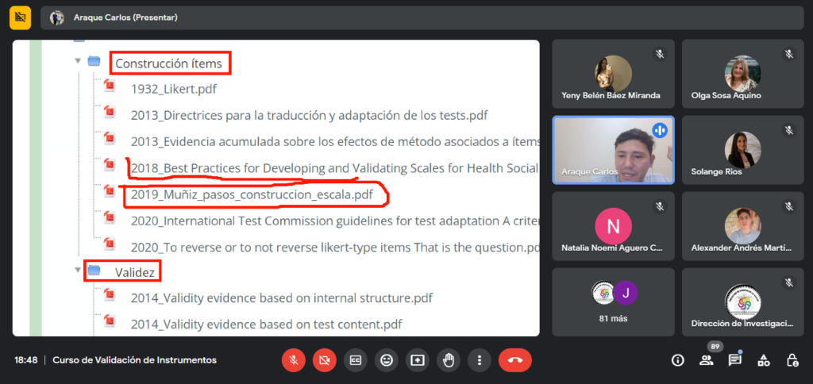This screenshot has width=813, height=384.
Task: Open 2018_Best Practices for Developing file
Action: (335, 168)
